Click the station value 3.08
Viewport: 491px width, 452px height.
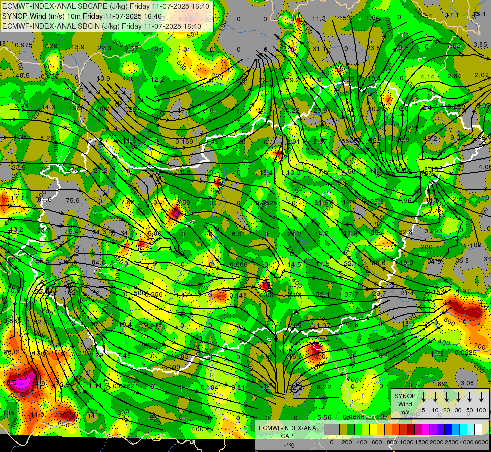point(467,383)
